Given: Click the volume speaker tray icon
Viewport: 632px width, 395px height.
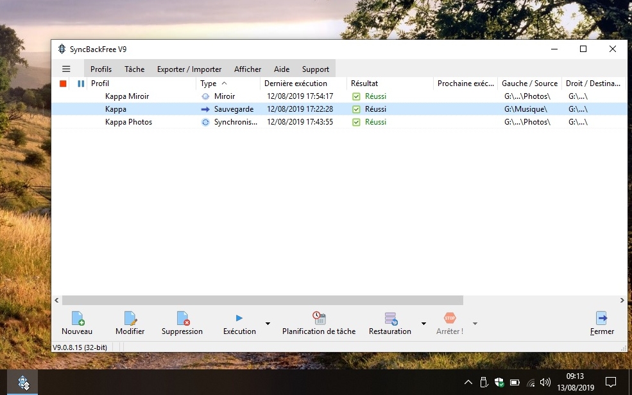Looking at the screenshot, I should (545, 382).
